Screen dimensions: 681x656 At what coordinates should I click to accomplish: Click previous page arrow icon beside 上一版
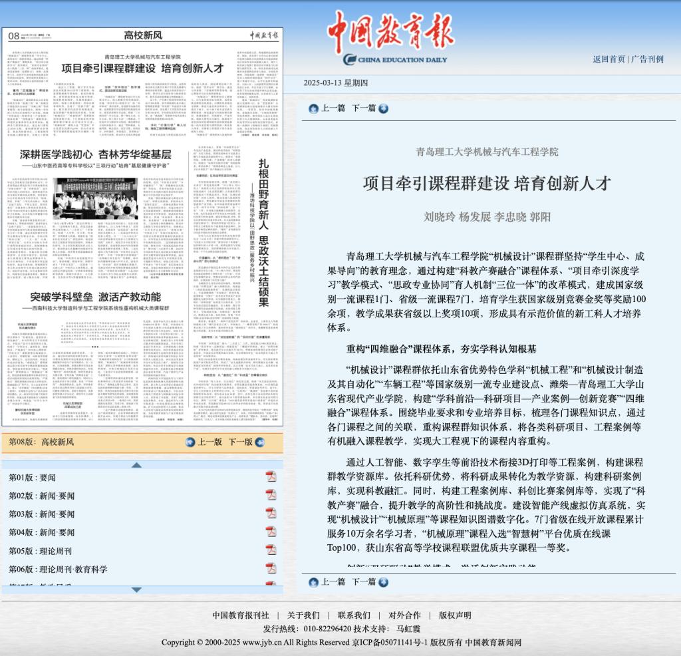[190, 442]
